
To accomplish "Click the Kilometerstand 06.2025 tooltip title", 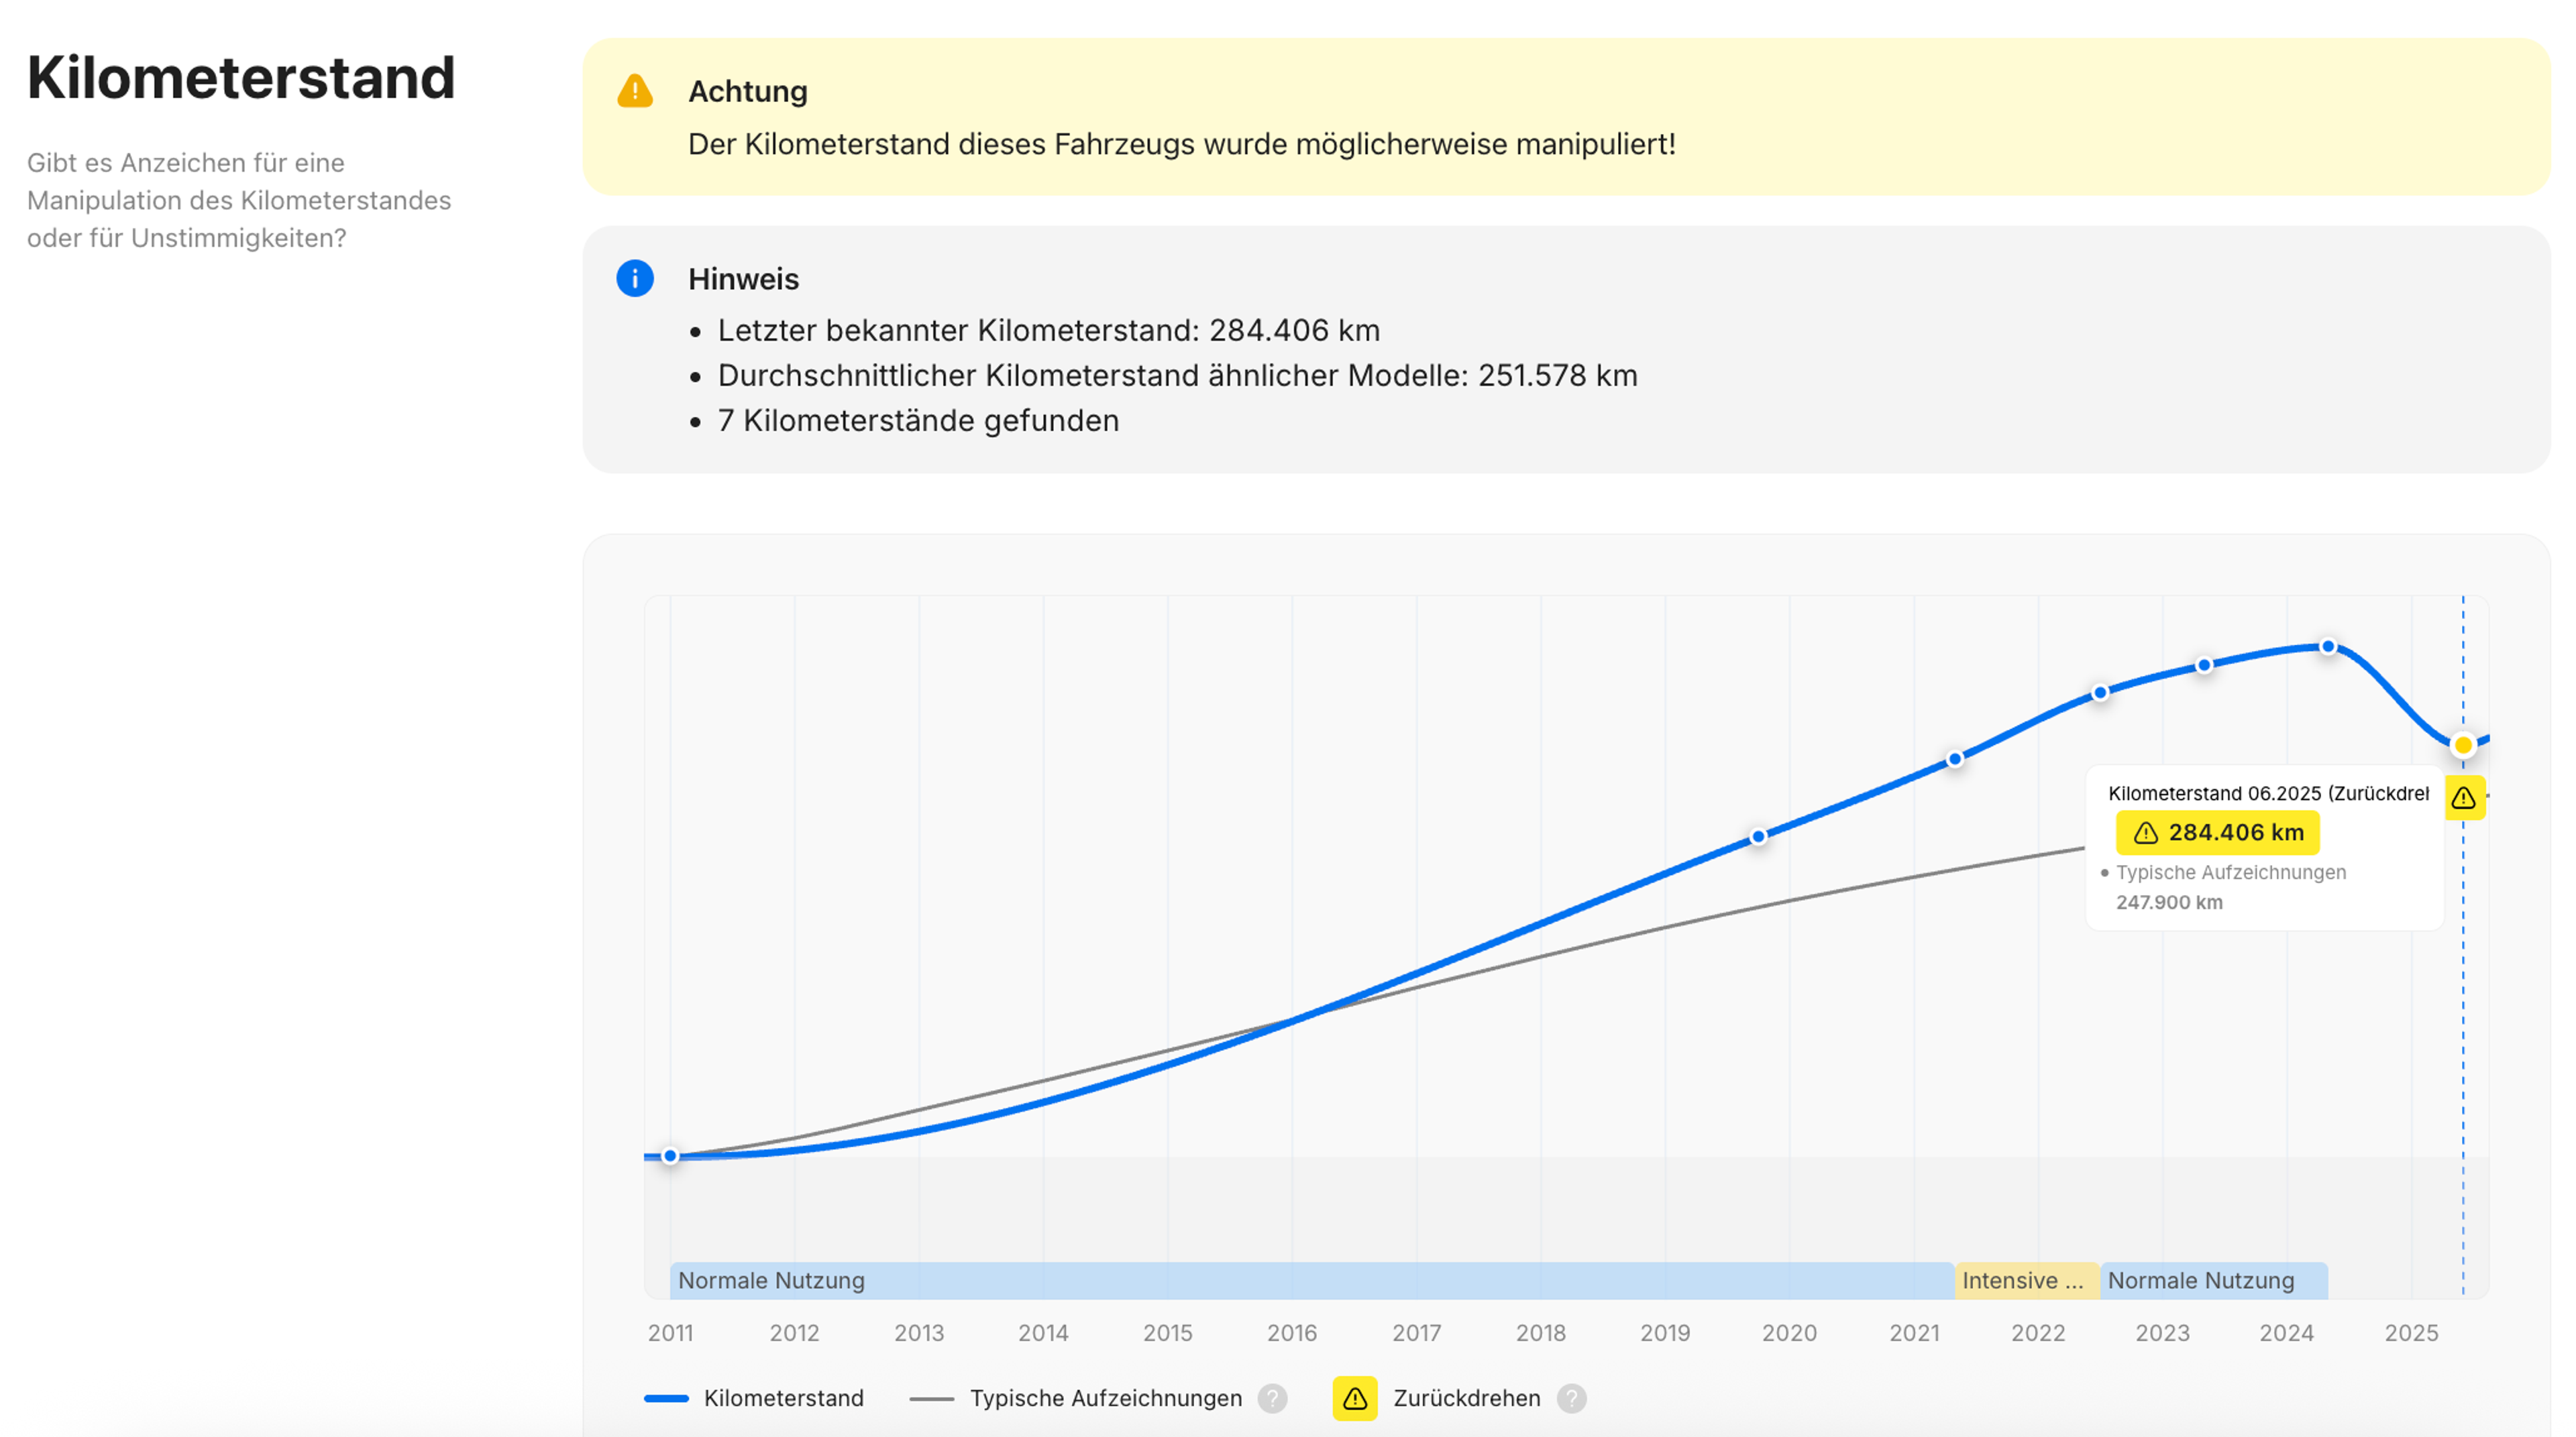I will click(x=2268, y=793).
